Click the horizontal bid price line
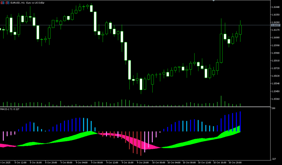282x165 pixels. 138,25
